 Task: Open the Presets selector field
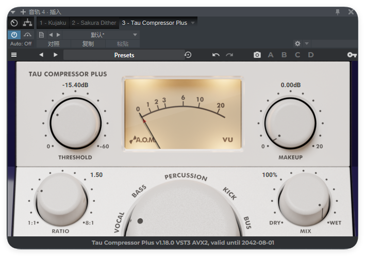click(124, 55)
